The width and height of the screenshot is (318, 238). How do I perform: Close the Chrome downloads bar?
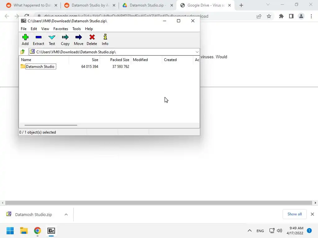[312, 214]
